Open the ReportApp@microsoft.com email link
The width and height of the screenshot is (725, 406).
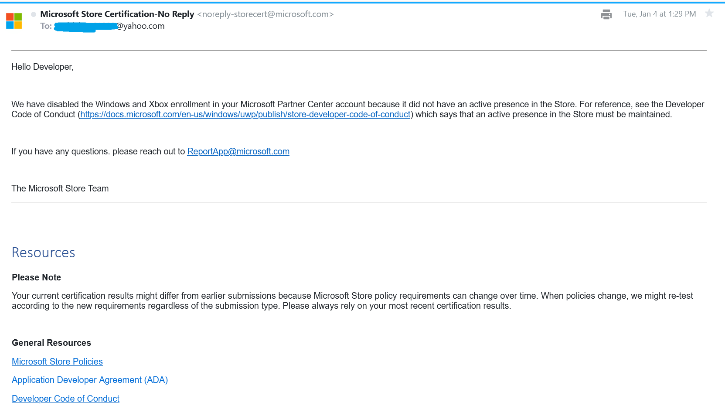coord(238,151)
